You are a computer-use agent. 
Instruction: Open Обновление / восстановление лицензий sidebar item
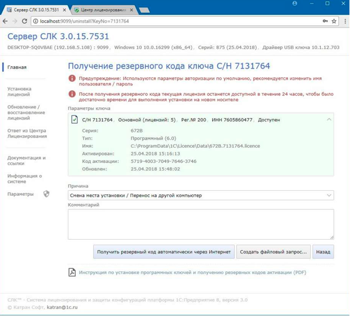pyautogui.click(x=24, y=112)
